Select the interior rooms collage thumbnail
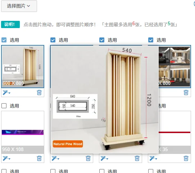The image size is (195, 173). click(x=174, y=67)
